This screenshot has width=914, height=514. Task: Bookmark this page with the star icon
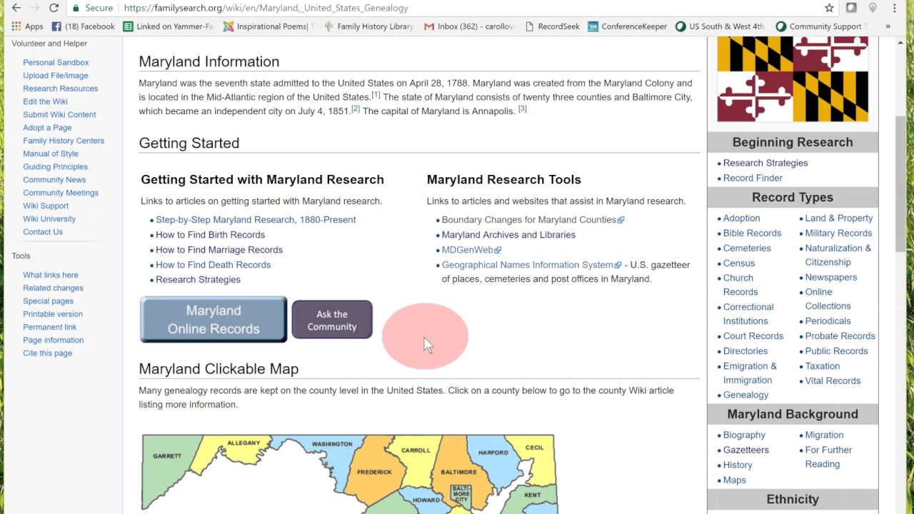coord(829,8)
